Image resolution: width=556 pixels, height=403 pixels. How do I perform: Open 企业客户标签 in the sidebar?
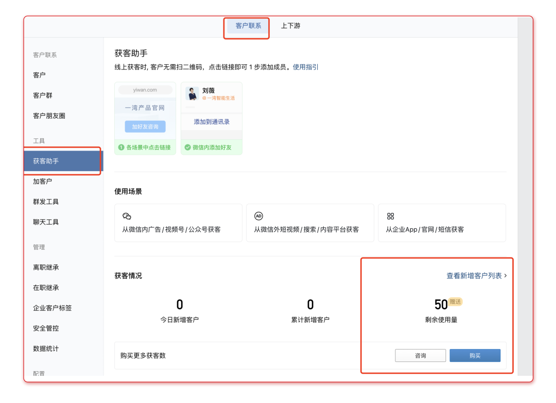(x=53, y=308)
